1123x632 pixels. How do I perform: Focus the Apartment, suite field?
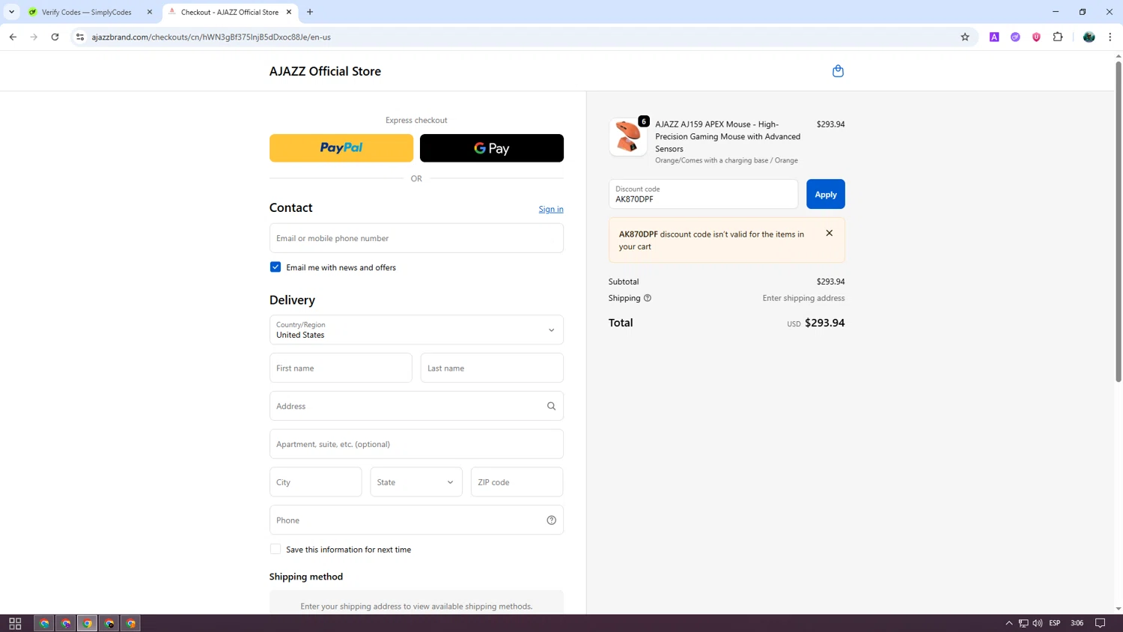[416, 444]
